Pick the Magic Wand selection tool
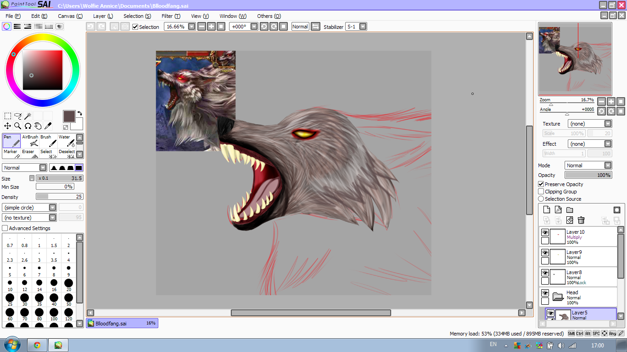Viewport: 627px width, 352px height. pos(28,116)
